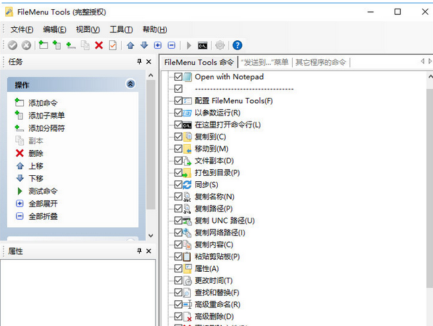
Task: Pin the 任务 panel with pushpin icon
Action: tap(140, 61)
